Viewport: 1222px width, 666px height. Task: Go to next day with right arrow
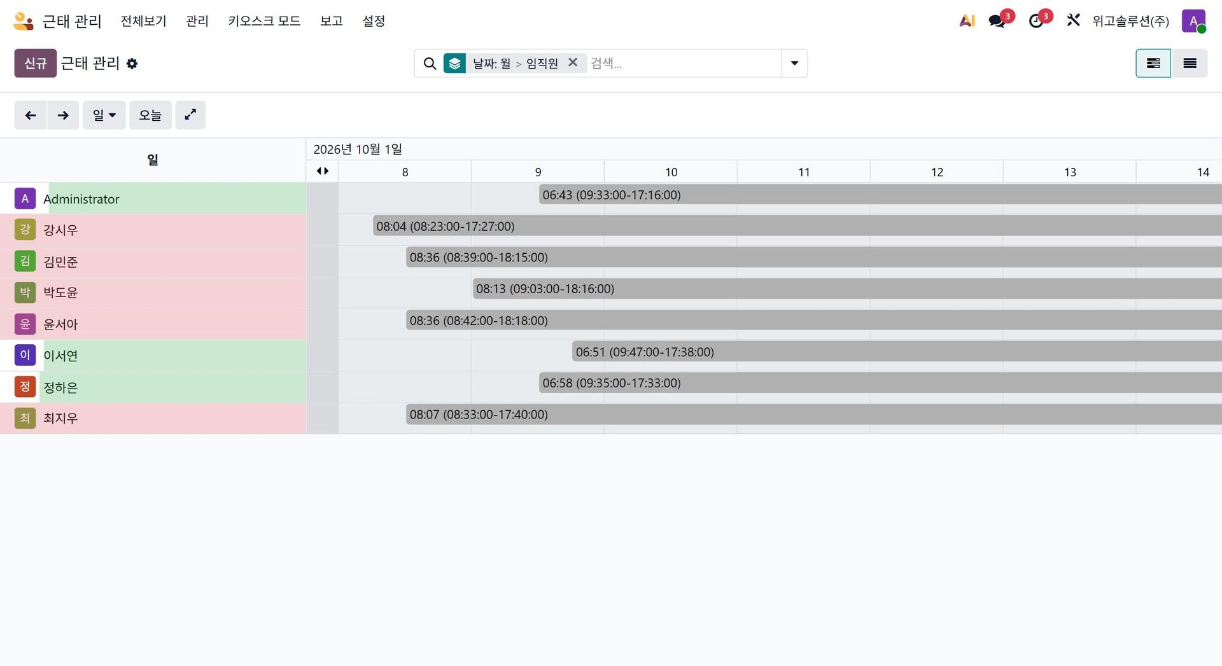[63, 115]
